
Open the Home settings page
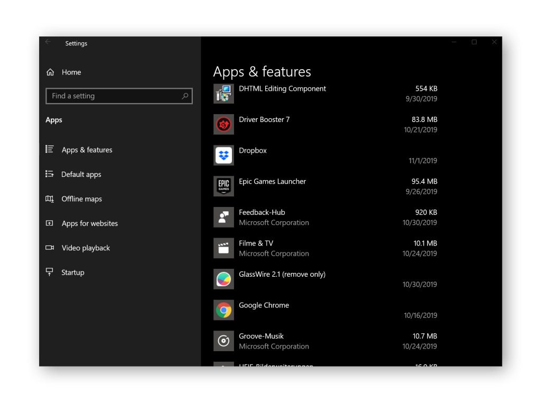click(71, 72)
